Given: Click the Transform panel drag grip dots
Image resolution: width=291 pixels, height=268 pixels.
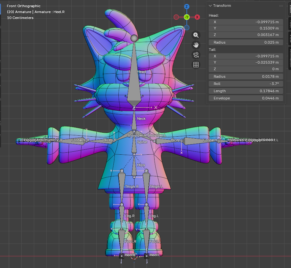Looking at the screenshot, I should [x=281, y=6].
